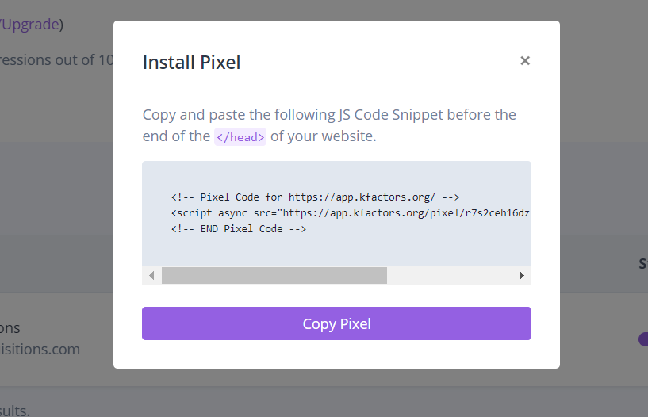Open the Upgrade link behind the dialog
The image size is (648, 417).
[x=31, y=25]
